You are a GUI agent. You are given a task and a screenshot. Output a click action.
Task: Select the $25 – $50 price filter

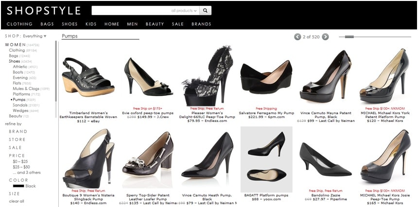[21, 167]
